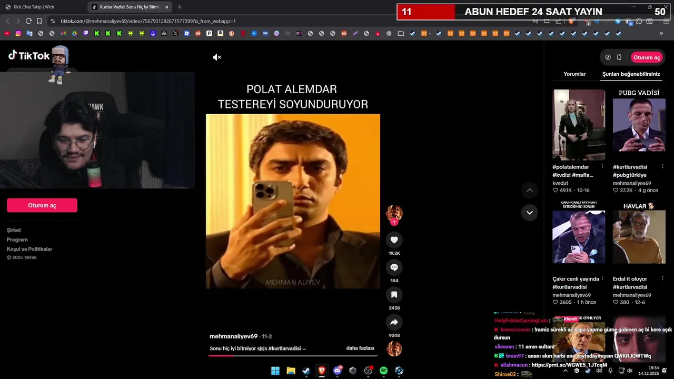Screen dimensions: 674x379
Task: Switch to the Yorumlar tab
Action: [574, 74]
